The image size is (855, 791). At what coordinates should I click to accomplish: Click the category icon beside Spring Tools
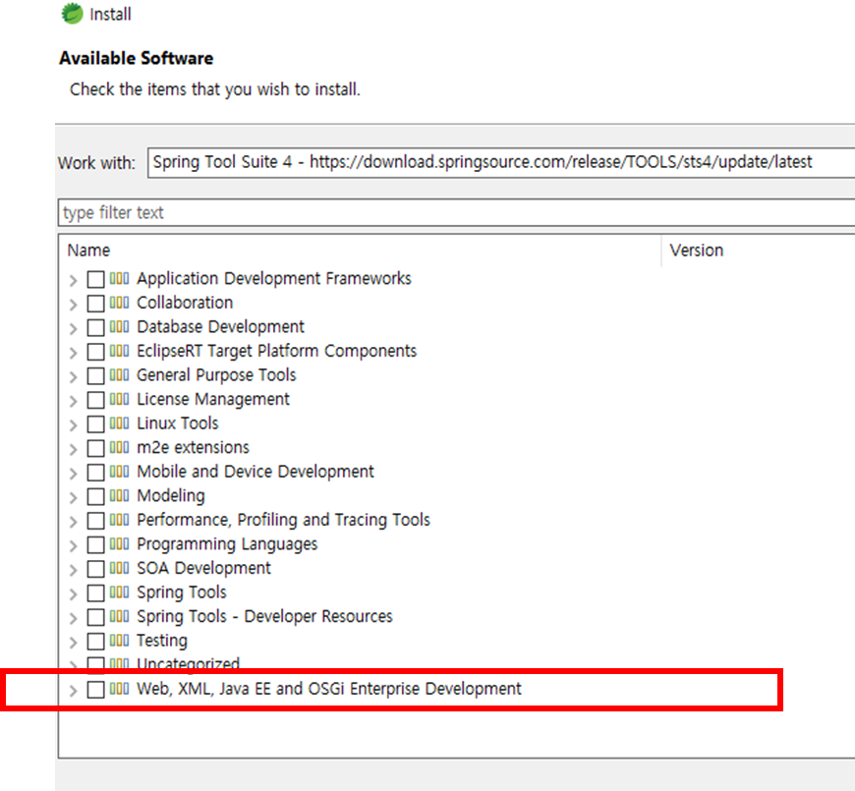point(119,593)
